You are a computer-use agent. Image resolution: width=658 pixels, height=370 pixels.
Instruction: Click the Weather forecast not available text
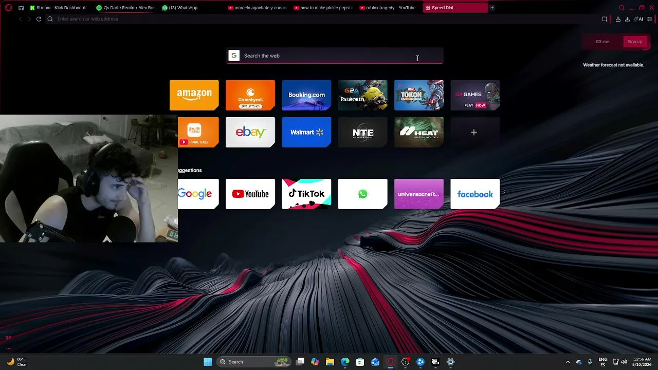pyautogui.click(x=613, y=65)
